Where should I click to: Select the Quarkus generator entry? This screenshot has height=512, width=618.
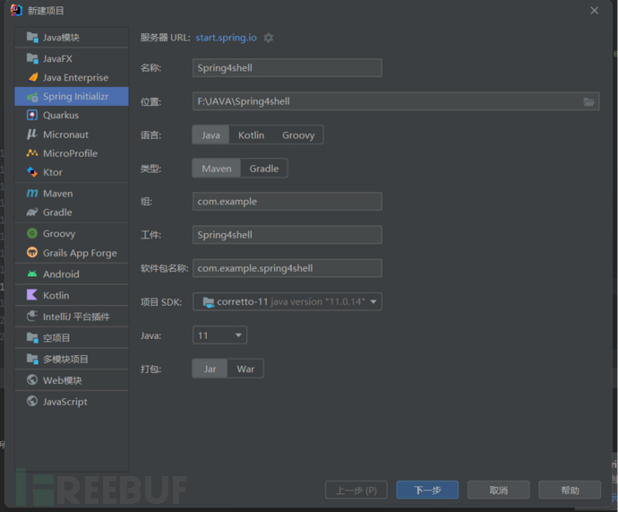pyautogui.click(x=72, y=115)
